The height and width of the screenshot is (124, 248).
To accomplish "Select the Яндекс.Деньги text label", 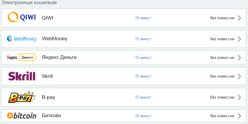I will [x=59, y=57].
